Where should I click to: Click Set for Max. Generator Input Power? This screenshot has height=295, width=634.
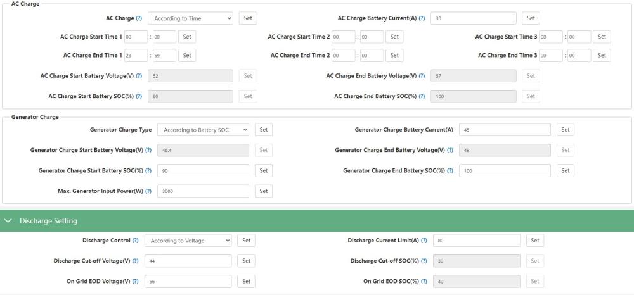[264, 191]
